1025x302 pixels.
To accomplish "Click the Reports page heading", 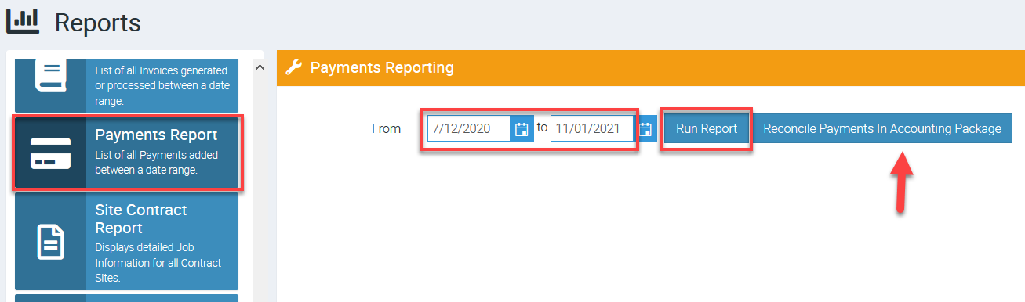I will click(x=98, y=23).
